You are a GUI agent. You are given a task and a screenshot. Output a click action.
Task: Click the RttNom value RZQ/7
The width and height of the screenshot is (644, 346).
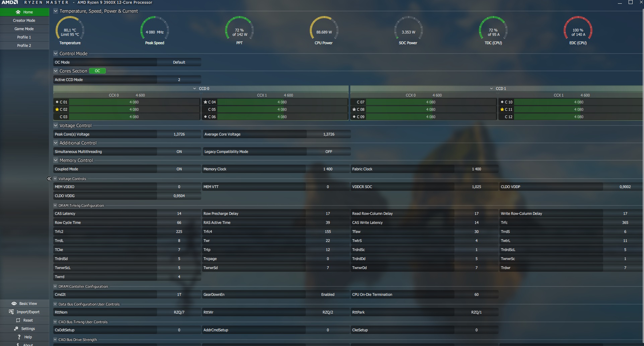click(179, 312)
